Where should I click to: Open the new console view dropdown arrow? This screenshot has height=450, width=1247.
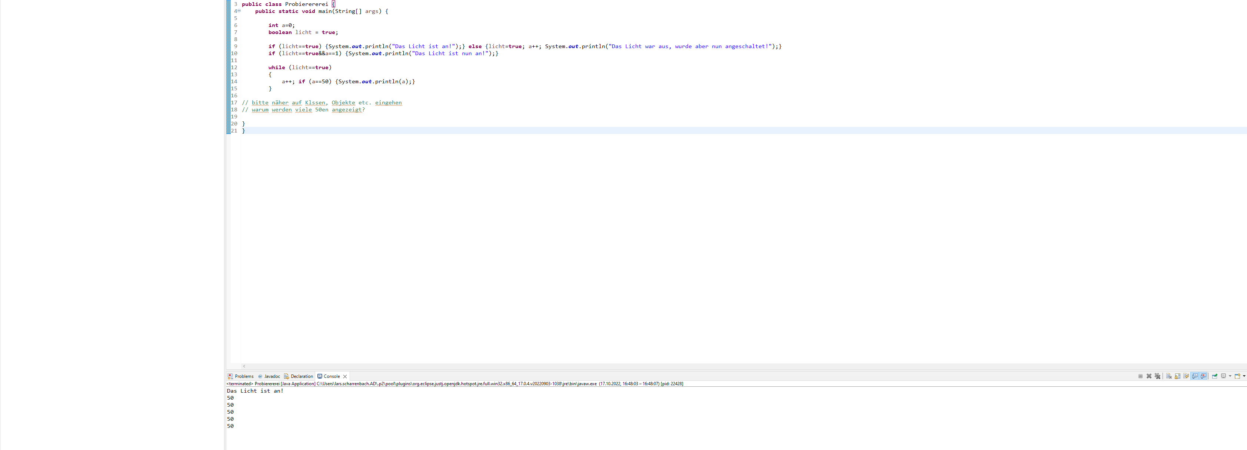[x=1244, y=376]
